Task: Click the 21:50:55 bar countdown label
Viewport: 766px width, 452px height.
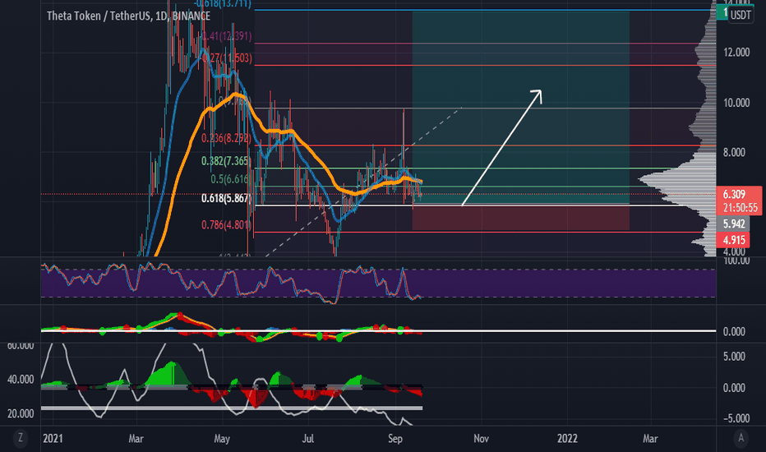Action: pyautogui.click(x=740, y=208)
